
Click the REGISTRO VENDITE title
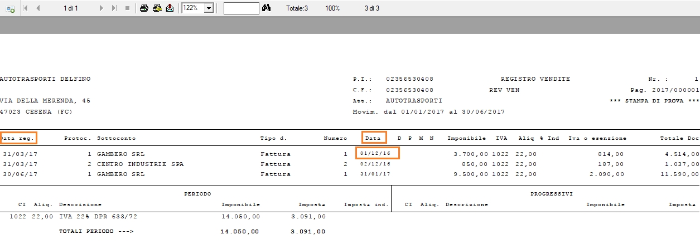click(535, 79)
